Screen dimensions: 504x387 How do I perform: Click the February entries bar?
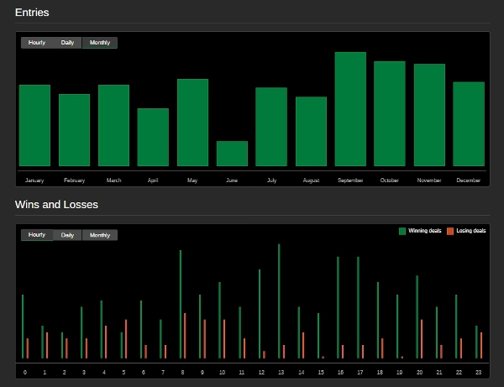tap(74, 130)
